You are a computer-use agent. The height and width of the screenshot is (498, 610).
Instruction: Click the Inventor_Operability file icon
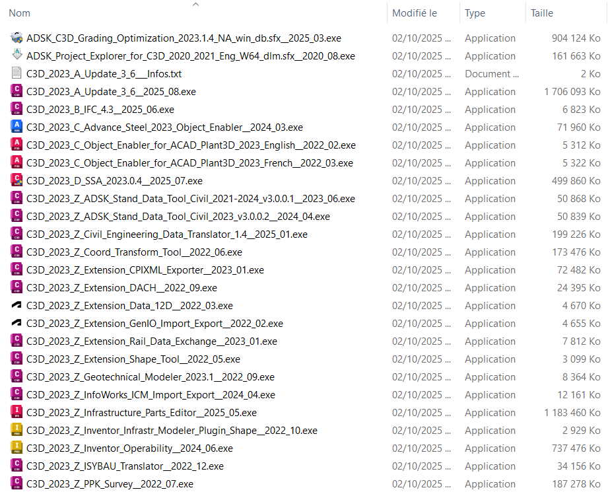point(17,448)
